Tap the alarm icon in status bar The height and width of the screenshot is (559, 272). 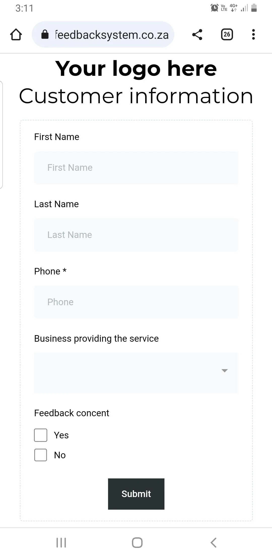[214, 8]
